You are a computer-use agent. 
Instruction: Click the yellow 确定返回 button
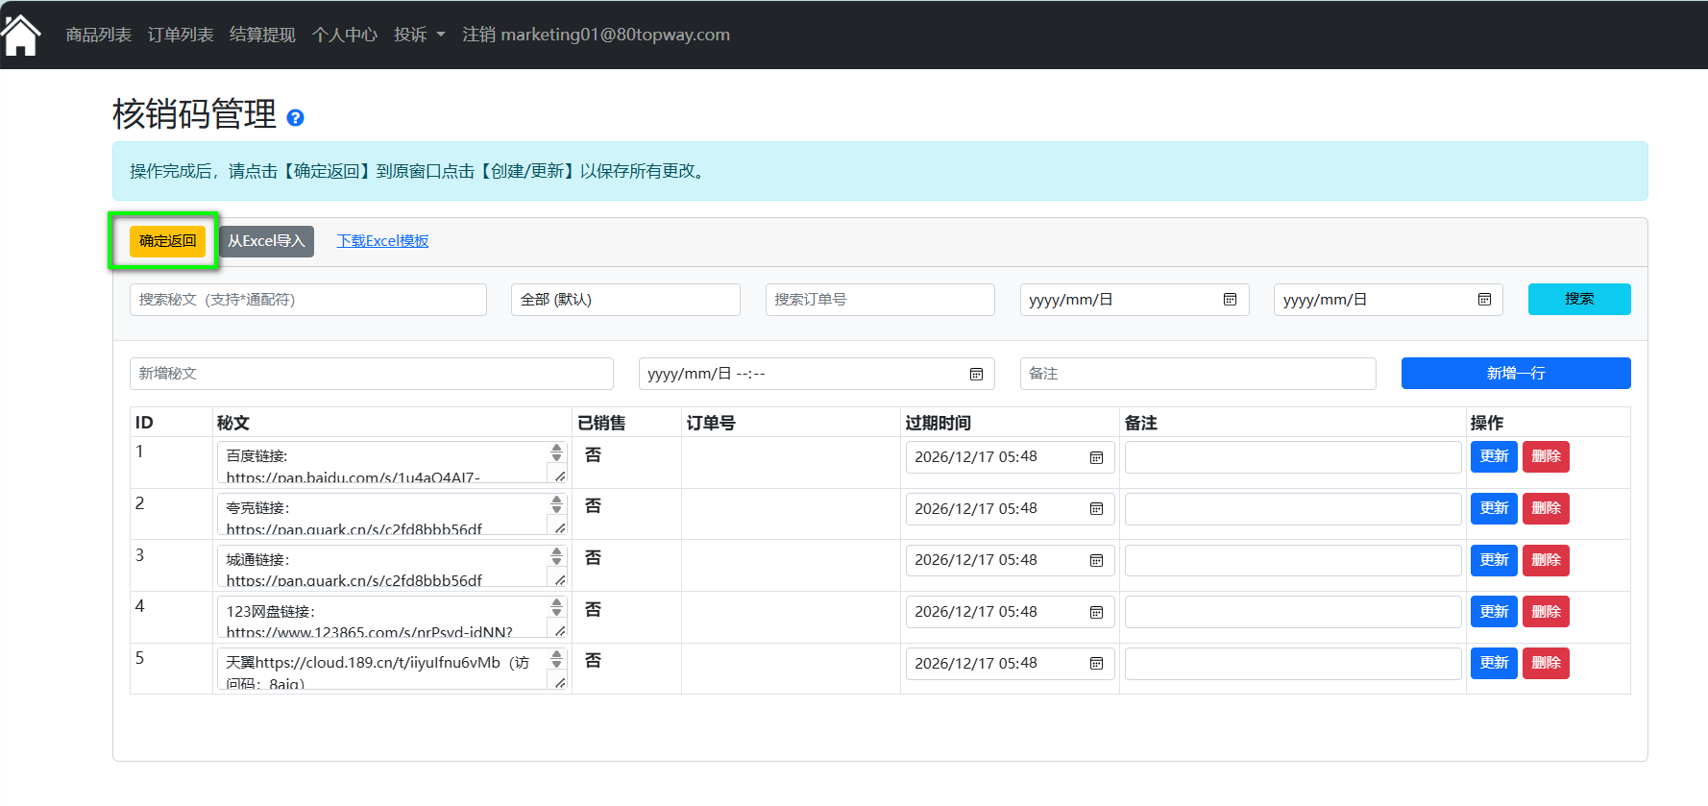[167, 241]
